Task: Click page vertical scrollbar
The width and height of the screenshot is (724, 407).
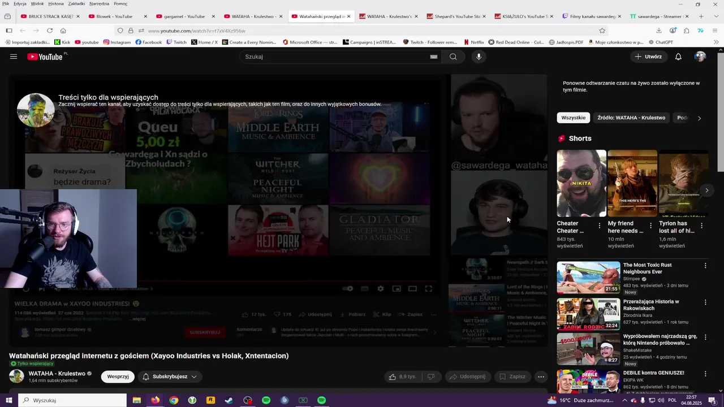Action: tap(721, 113)
